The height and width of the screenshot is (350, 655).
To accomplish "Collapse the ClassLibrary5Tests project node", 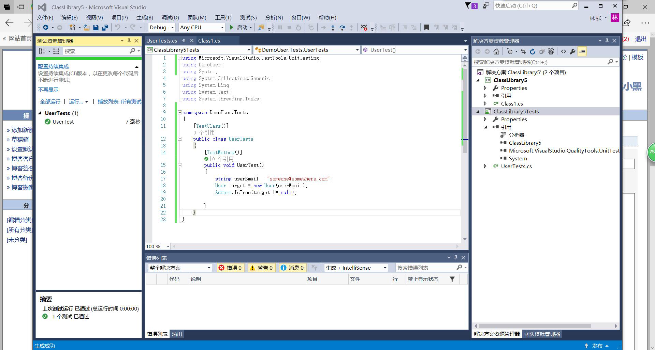I will [478, 112].
